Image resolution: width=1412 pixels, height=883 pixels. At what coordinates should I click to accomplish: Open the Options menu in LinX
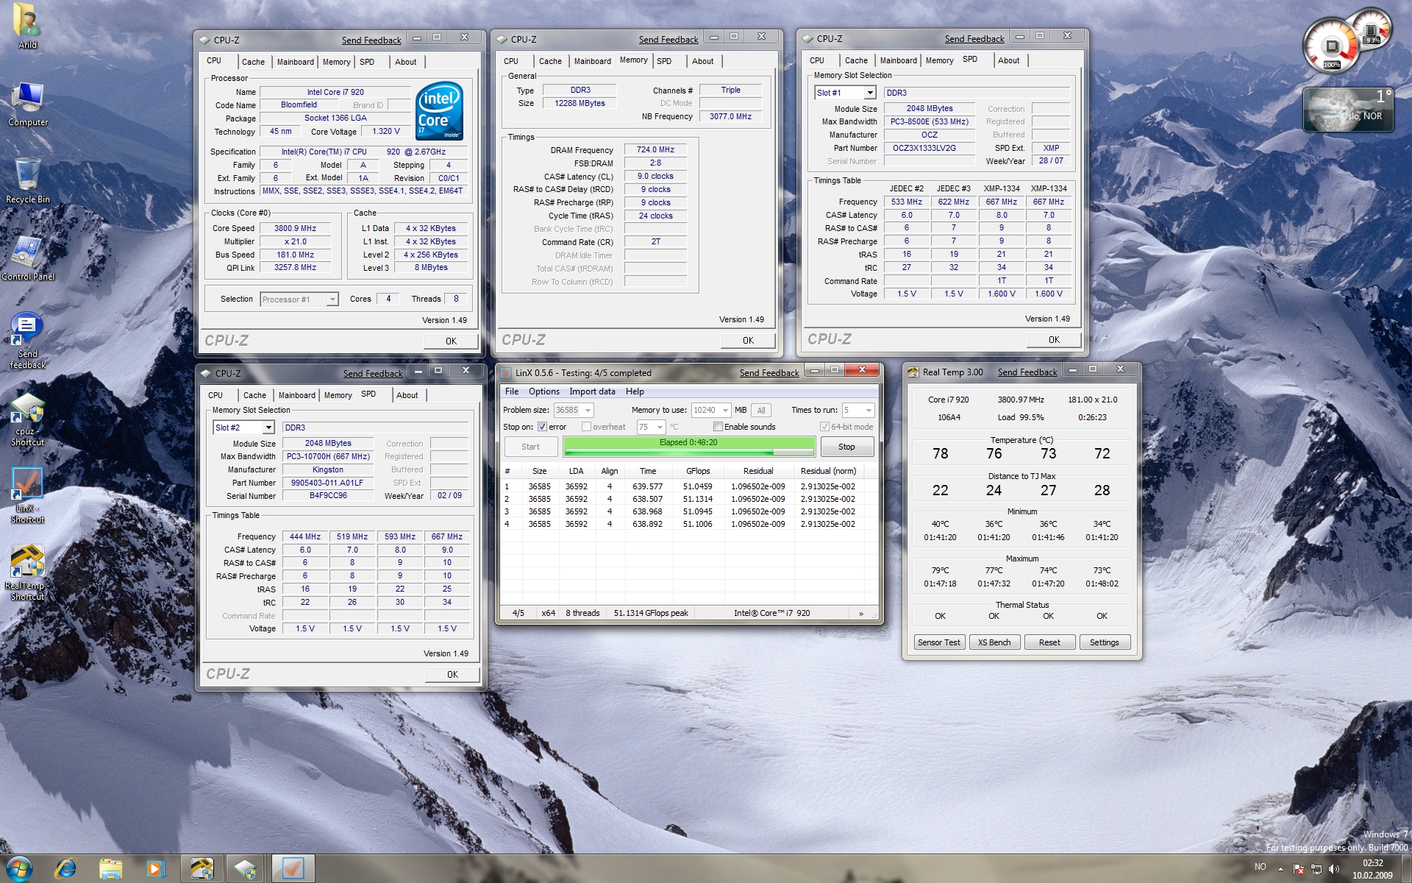[x=544, y=391]
